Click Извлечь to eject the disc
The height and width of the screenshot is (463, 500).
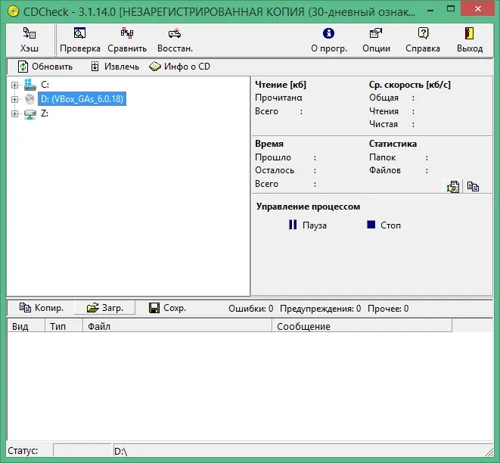(115, 67)
